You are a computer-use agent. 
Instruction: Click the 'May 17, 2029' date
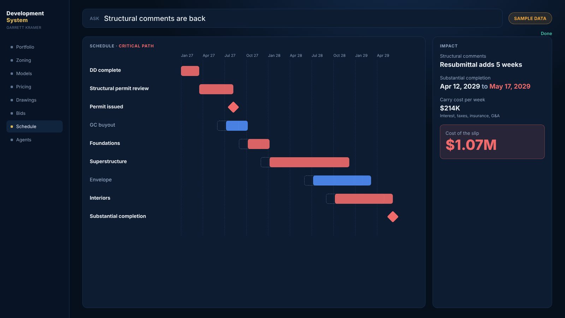pyautogui.click(x=510, y=87)
